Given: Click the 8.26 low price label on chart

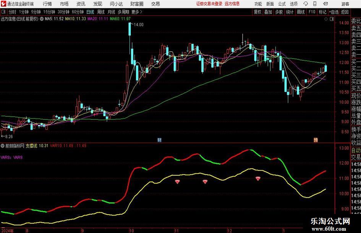Looking at the screenshot, I should click(x=9, y=136).
